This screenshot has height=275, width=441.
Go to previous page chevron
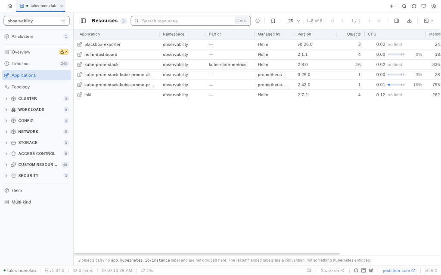click(x=342, y=21)
